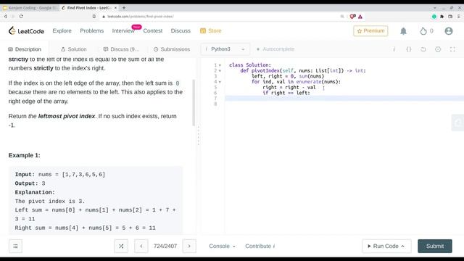Collapse code fold at line 1
464x261 pixels.
[220, 65]
